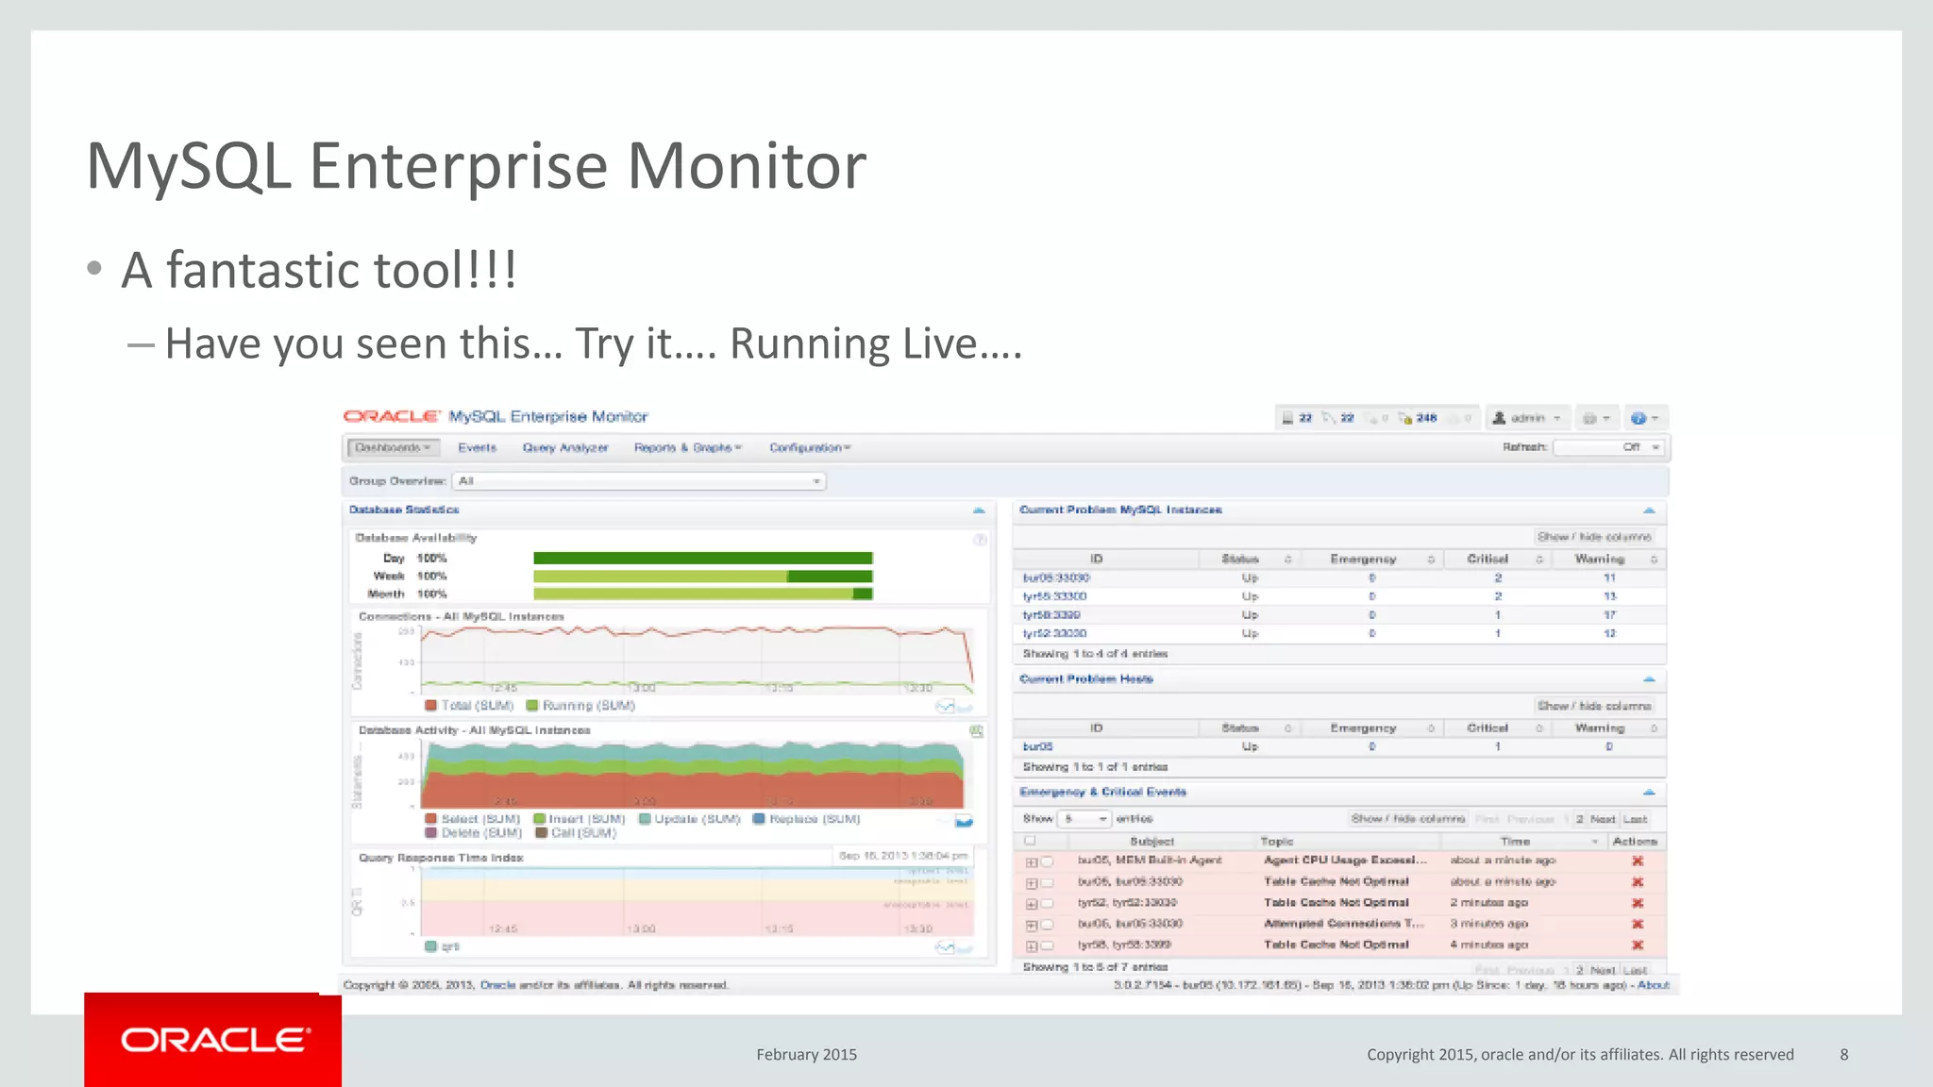
Task: Check the tyr58 event row checkbox
Action: (1047, 945)
